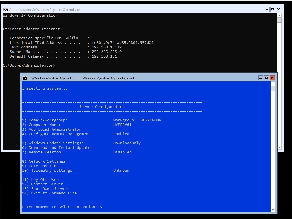Click the Administrator cmd.exe title text

(x=44, y=10)
